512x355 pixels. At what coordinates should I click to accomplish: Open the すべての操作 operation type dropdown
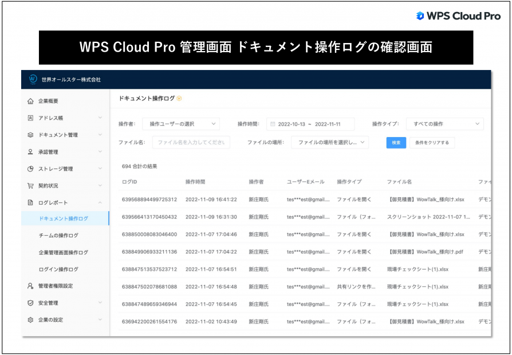[444, 123]
